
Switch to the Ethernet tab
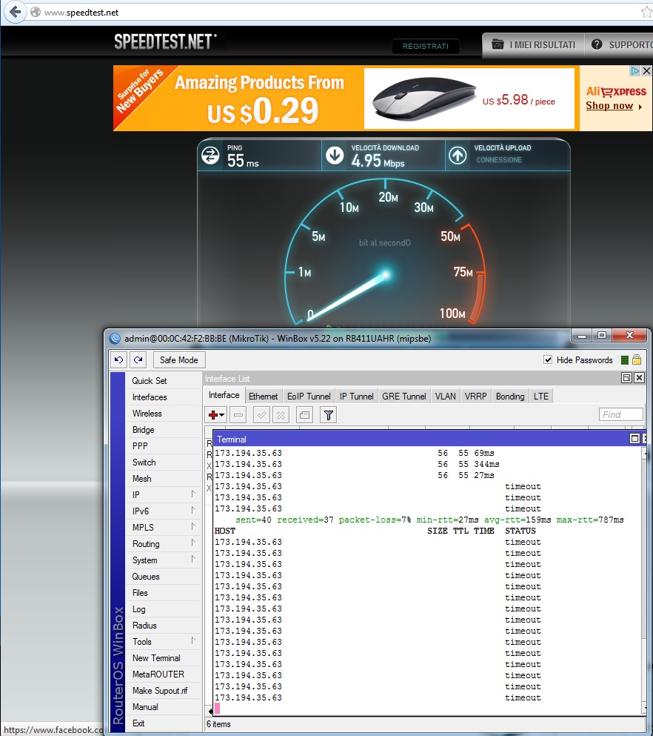[x=263, y=396]
